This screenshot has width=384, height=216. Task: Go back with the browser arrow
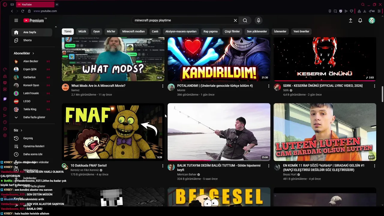pyautogui.click(x=12, y=11)
